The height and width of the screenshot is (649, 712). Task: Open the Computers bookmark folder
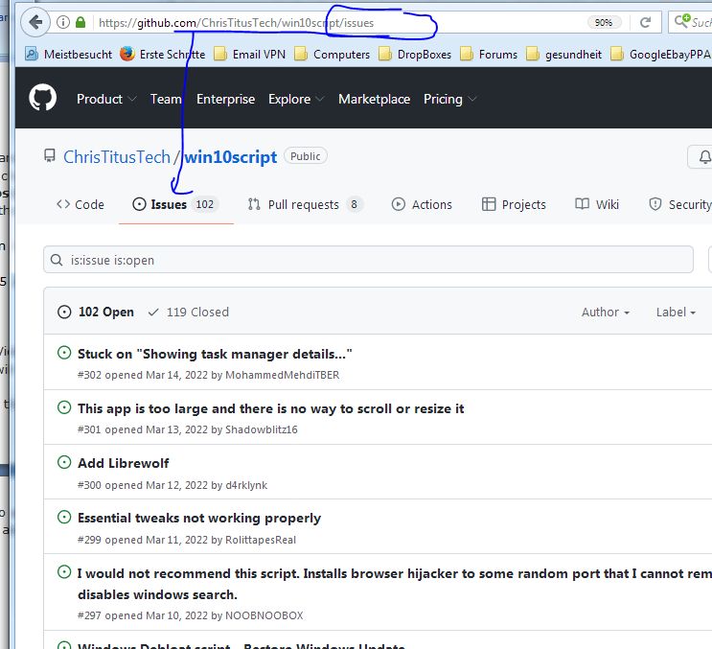click(x=332, y=54)
